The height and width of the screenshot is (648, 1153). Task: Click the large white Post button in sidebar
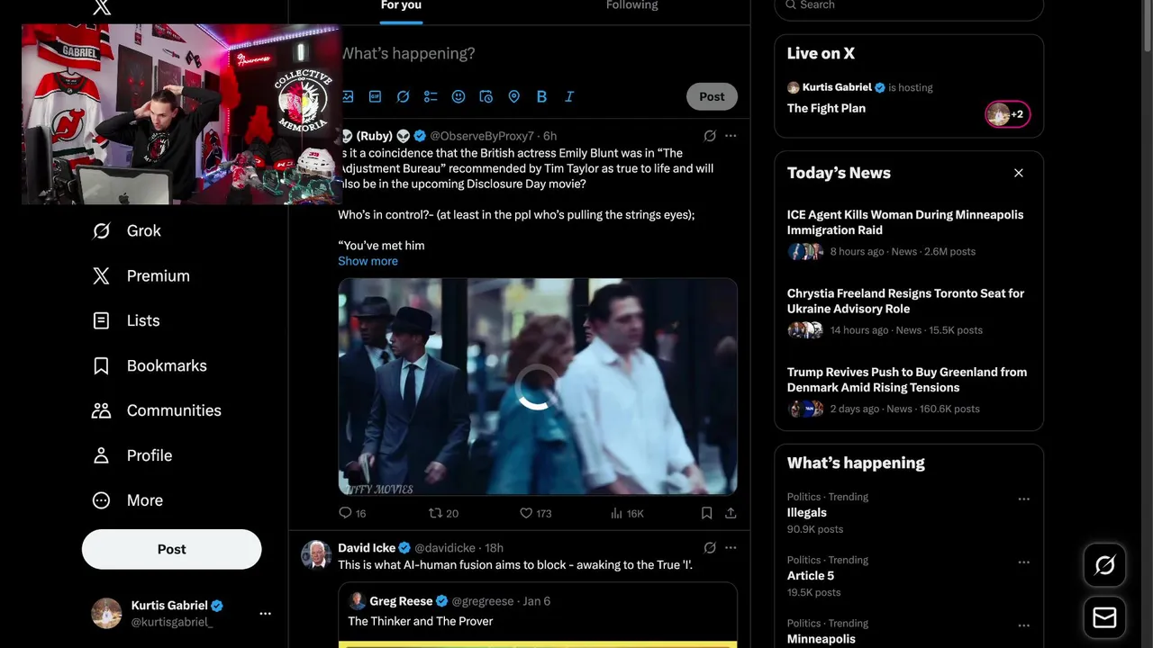(x=171, y=549)
